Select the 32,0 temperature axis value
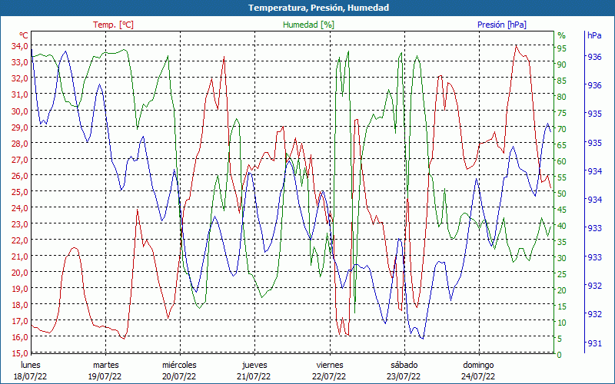This screenshot has height=384, width=615. pyautogui.click(x=19, y=78)
